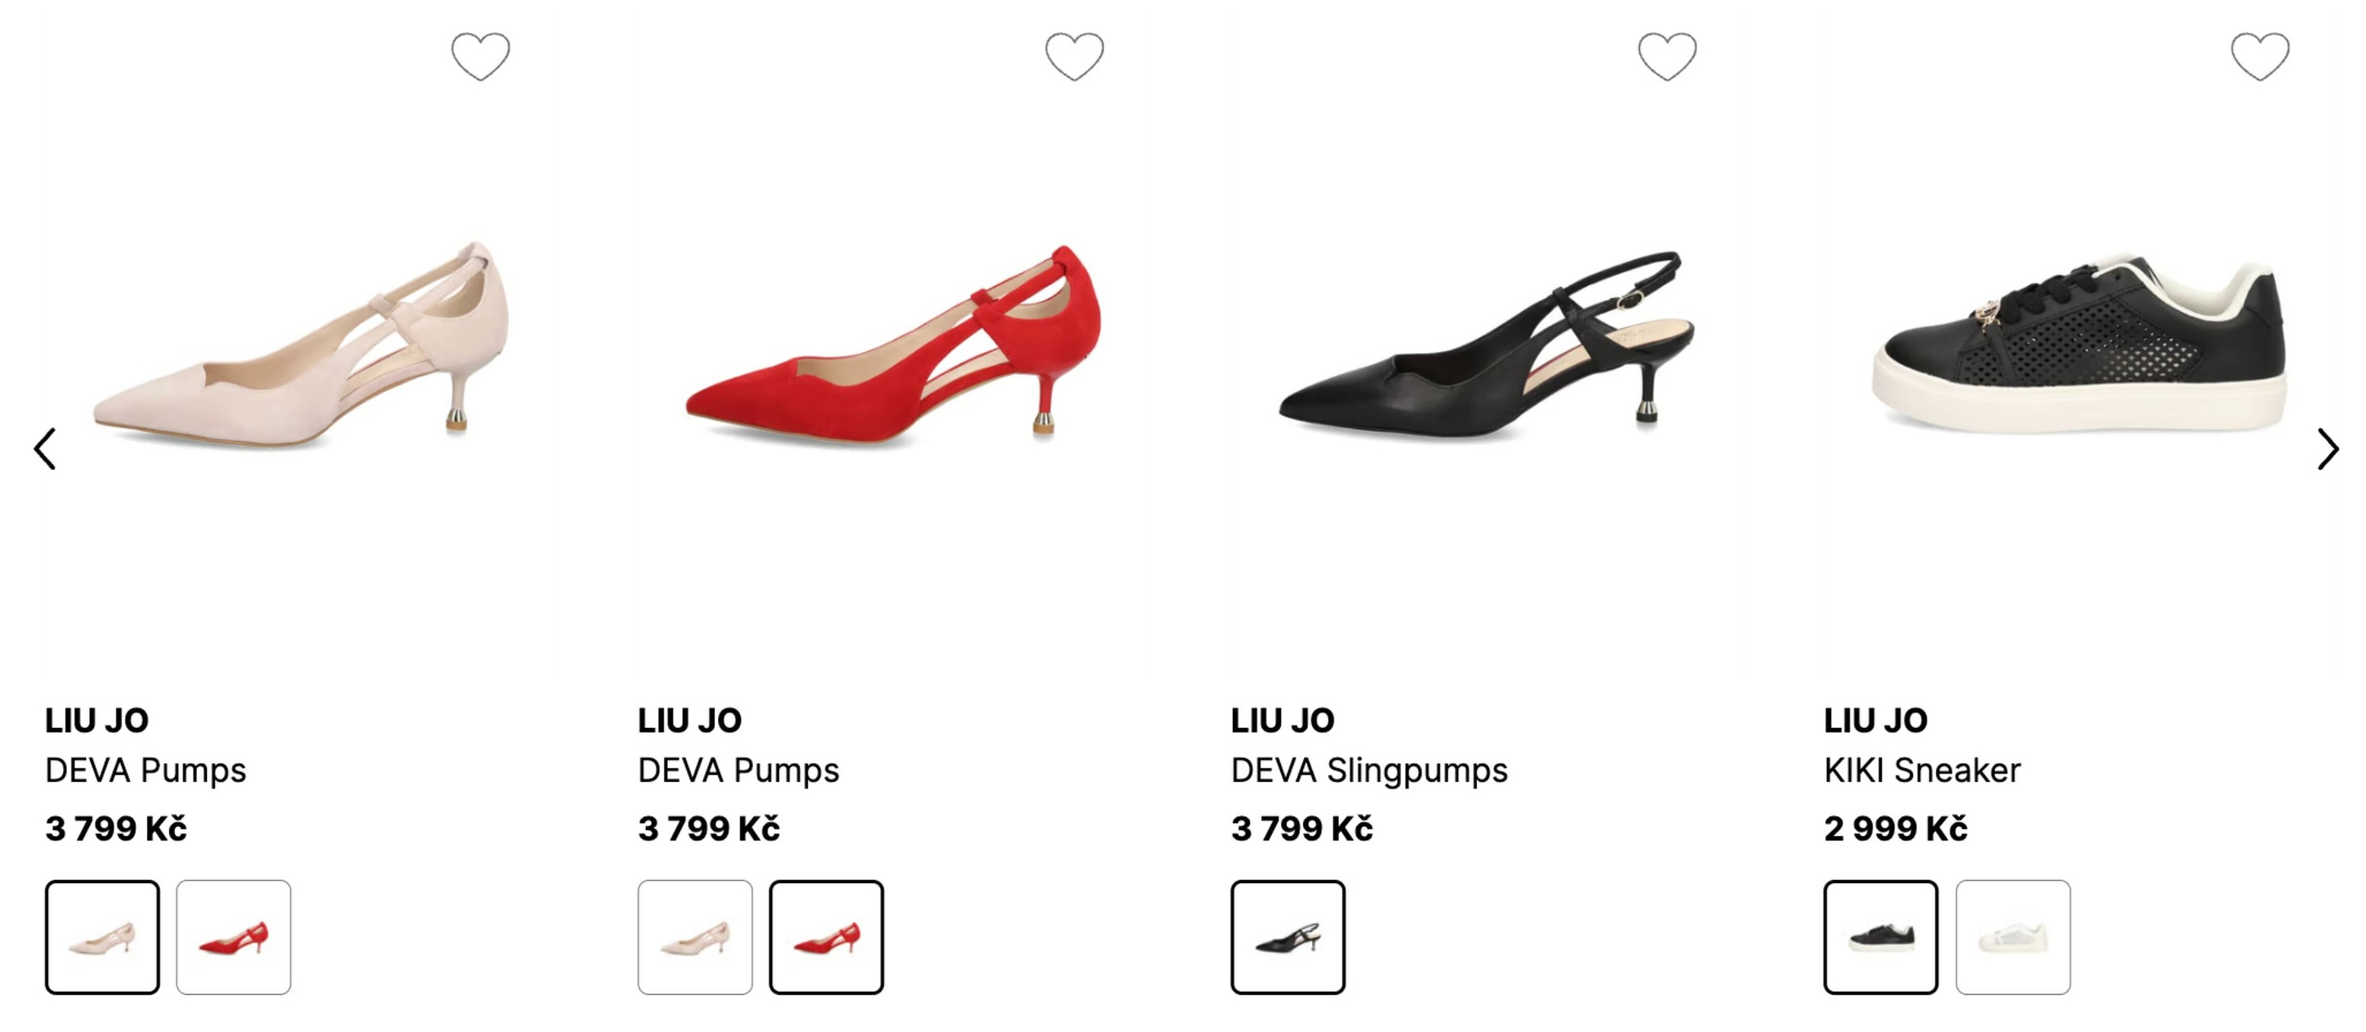Open the KIKI Sneaker product title
The height and width of the screenshot is (1032, 2366).
[x=1921, y=770]
